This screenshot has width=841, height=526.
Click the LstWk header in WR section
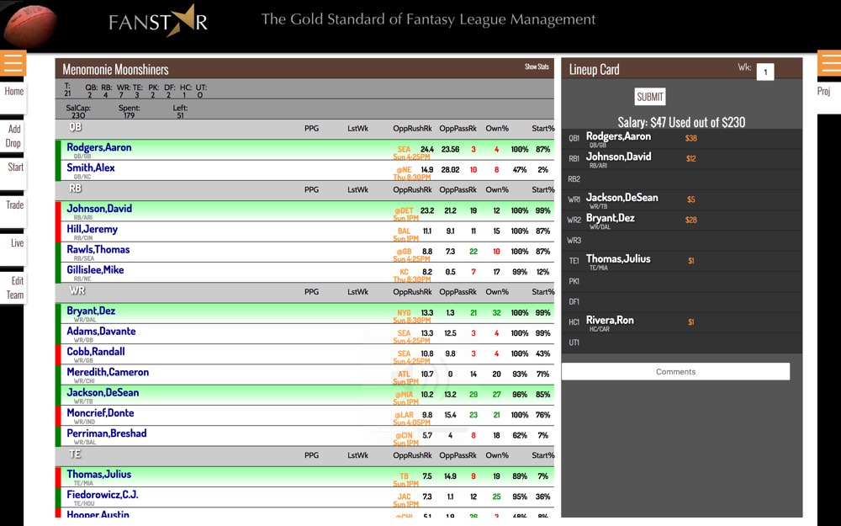357,291
